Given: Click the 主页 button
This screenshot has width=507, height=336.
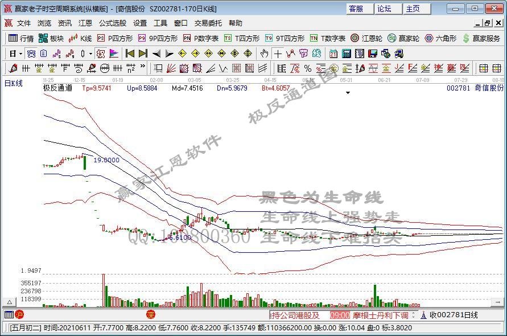Looking at the screenshot, I should click(417, 9).
